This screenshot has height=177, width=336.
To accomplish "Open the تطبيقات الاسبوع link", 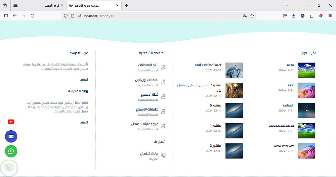I will click(147, 109).
